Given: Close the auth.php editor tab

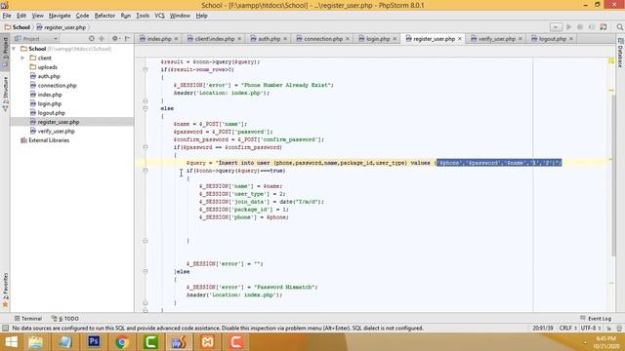Looking at the screenshot, I should pos(285,39).
